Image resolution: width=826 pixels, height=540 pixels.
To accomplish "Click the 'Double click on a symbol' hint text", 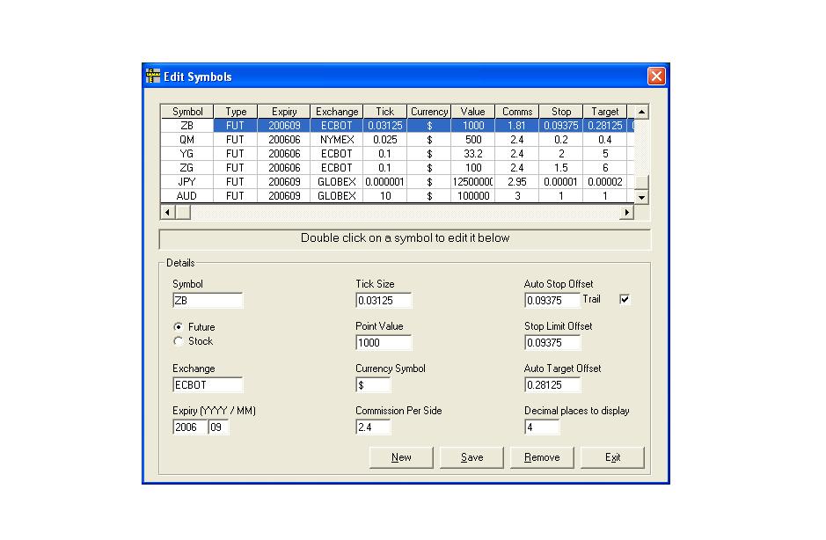I will 405,238.
